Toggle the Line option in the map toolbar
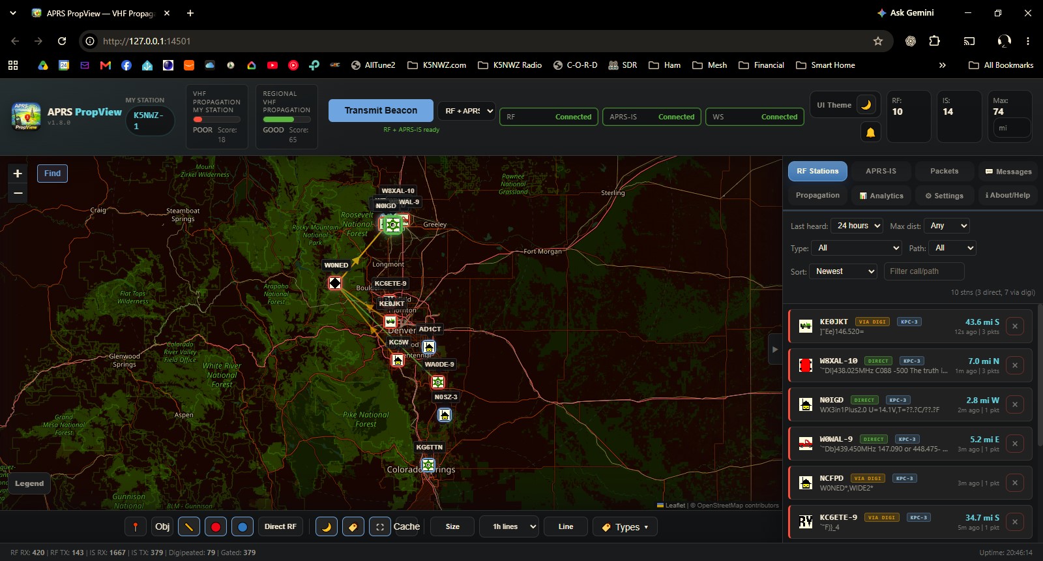 click(x=566, y=526)
